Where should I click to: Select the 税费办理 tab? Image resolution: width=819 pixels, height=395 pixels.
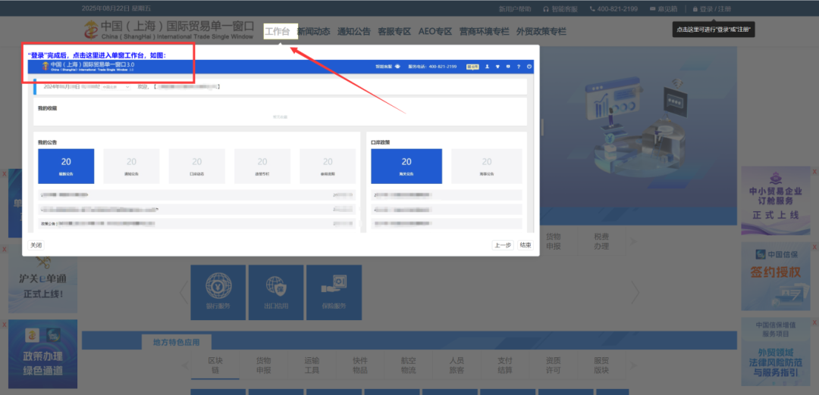click(601, 241)
